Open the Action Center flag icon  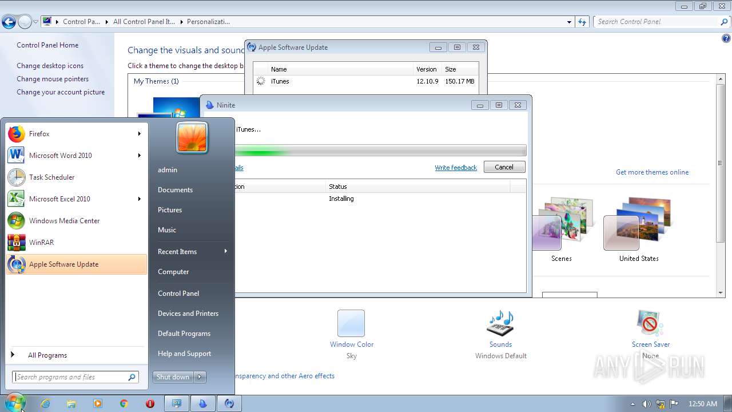[674, 404]
